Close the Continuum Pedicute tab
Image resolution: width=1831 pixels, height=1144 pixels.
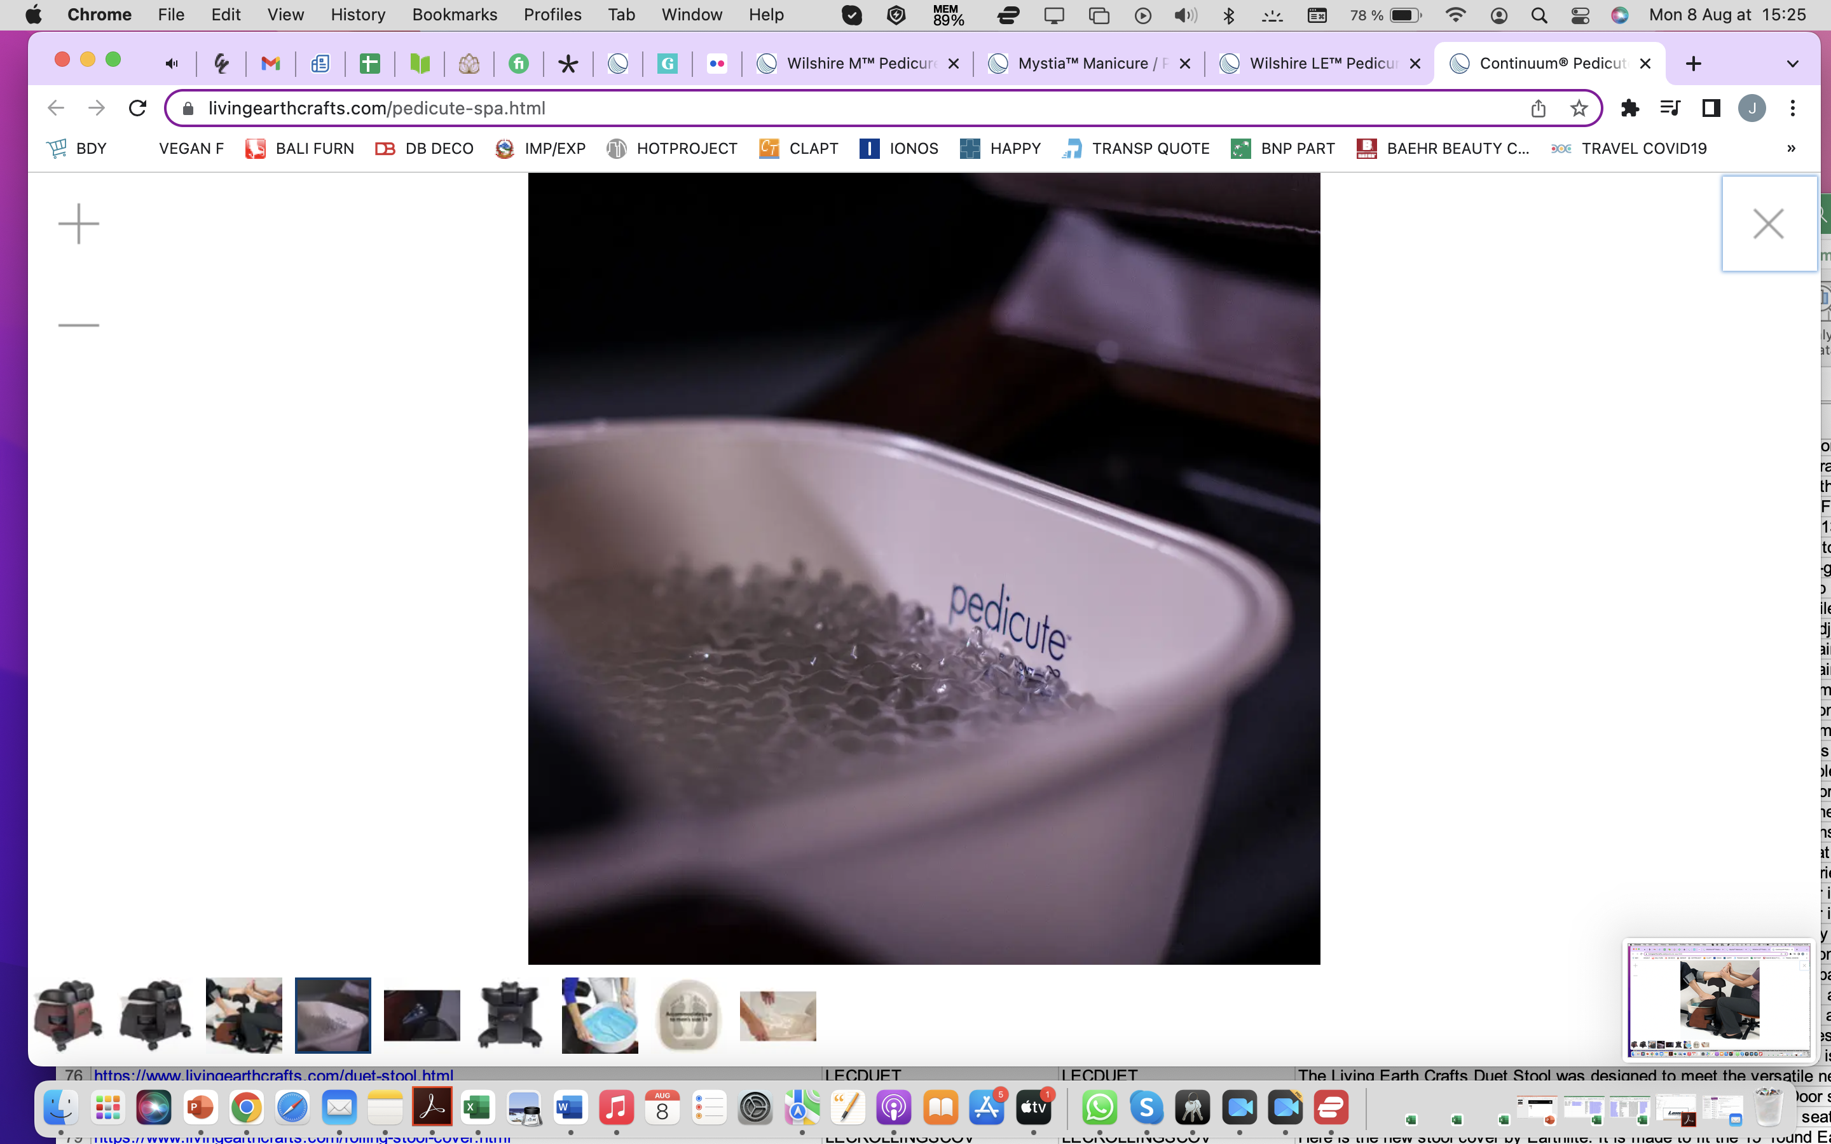coord(1645,64)
